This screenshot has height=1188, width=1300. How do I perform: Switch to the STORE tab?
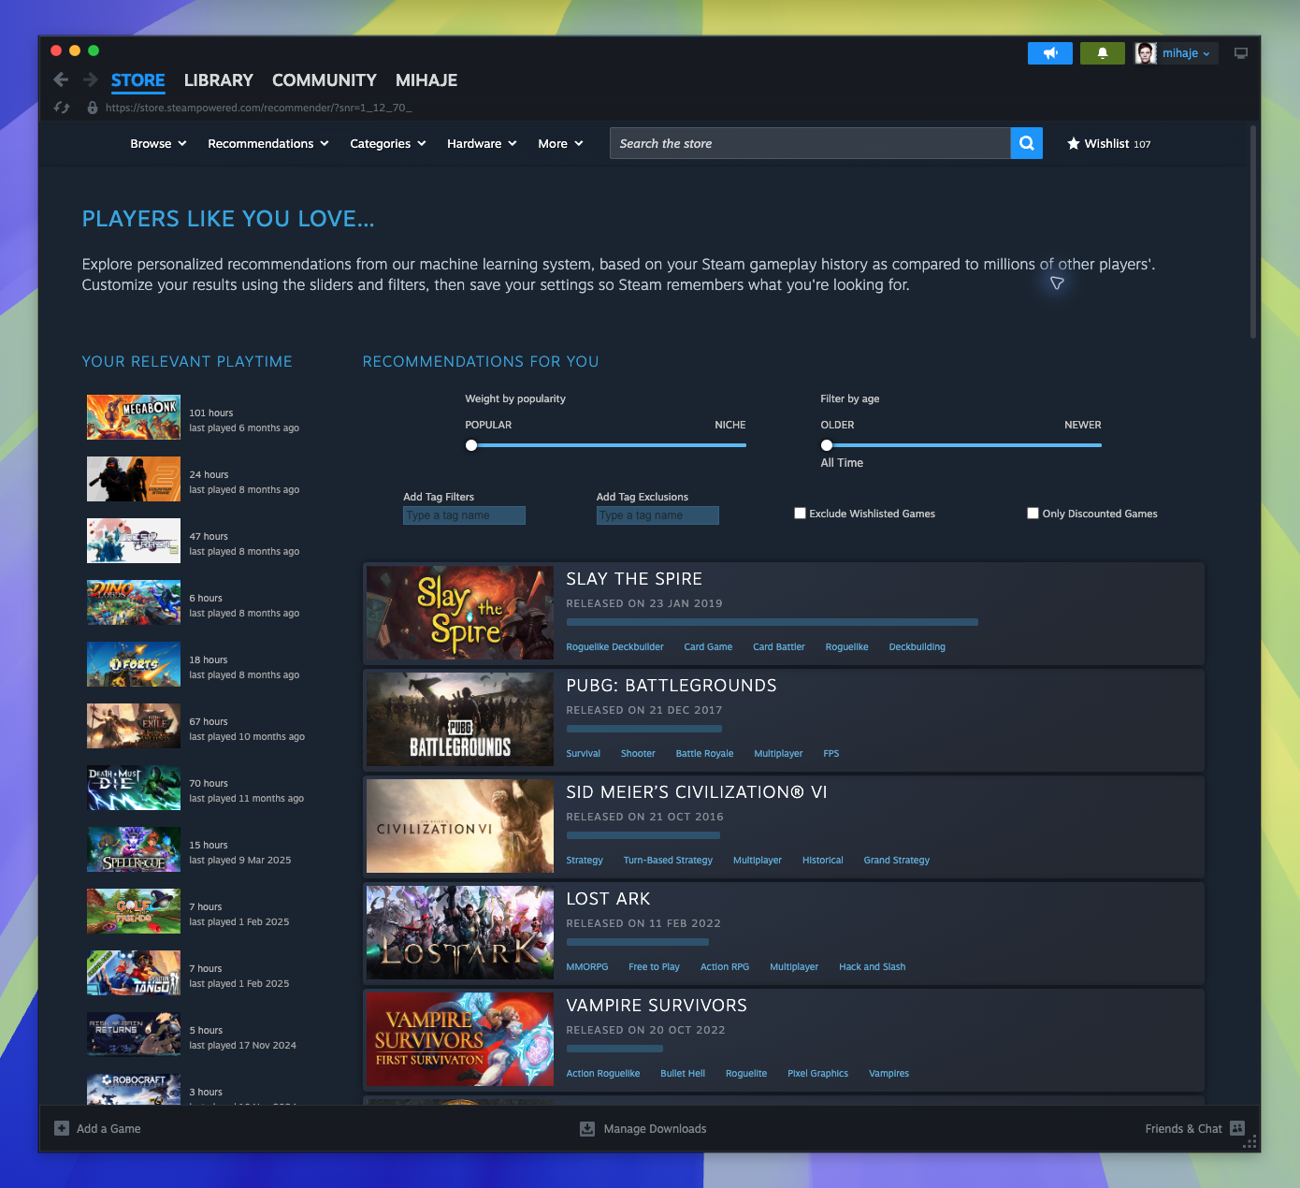tap(138, 80)
